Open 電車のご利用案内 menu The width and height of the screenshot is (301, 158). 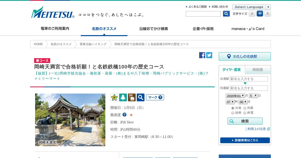click(x=55, y=29)
